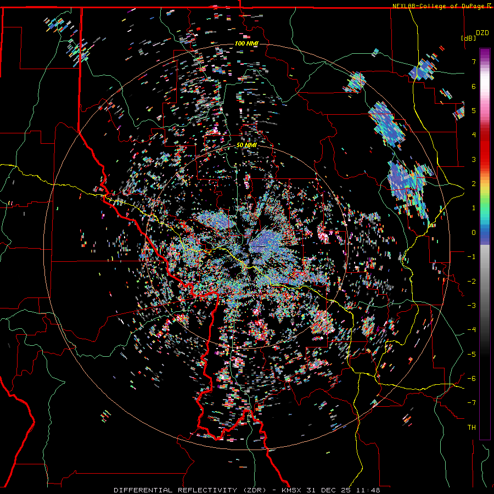Image resolution: width=494 pixels, height=494 pixels.
Task: Click the 11:48 timestamp
Action: point(368,490)
